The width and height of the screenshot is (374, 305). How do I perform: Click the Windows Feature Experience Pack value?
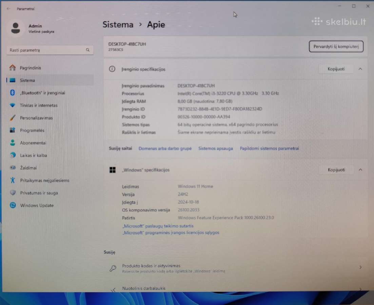pos(226,218)
